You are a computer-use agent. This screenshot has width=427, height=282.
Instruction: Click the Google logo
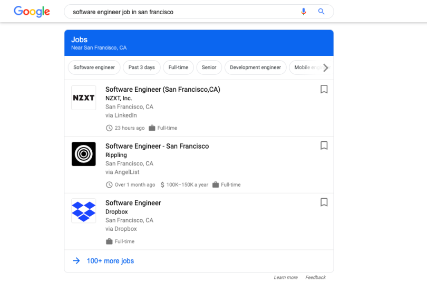click(32, 12)
